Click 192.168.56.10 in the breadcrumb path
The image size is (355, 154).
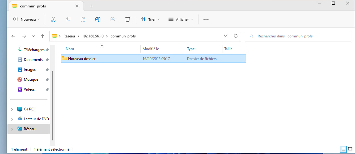tap(93, 36)
